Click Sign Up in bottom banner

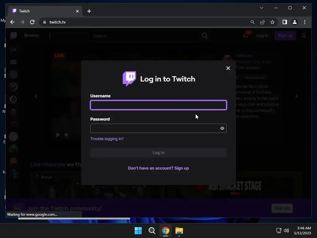[282, 208]
